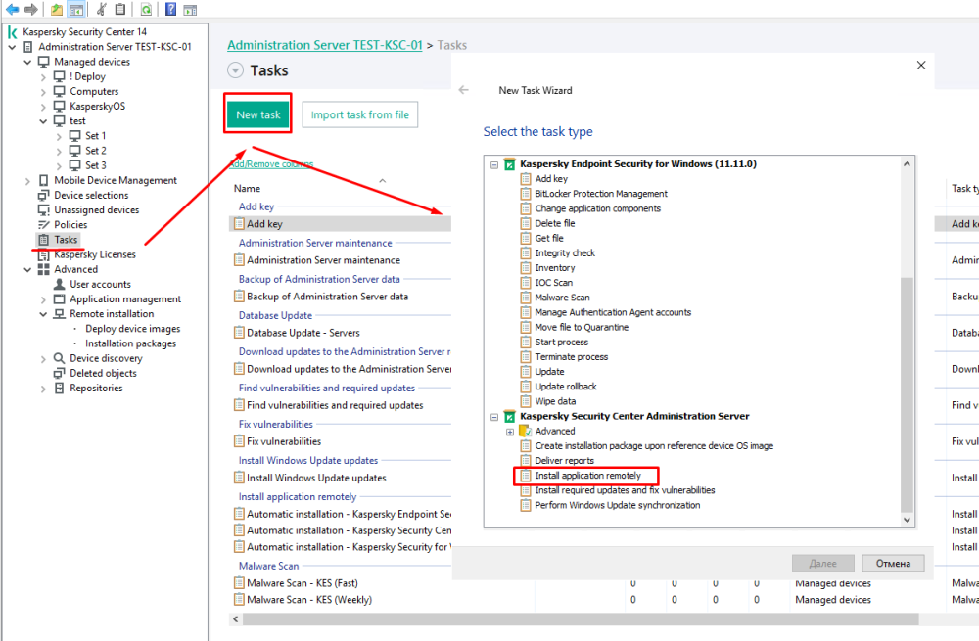Click round collapse icon beside Tasks heading
This screenshot has width=979, height=641.
coord(235,70)
